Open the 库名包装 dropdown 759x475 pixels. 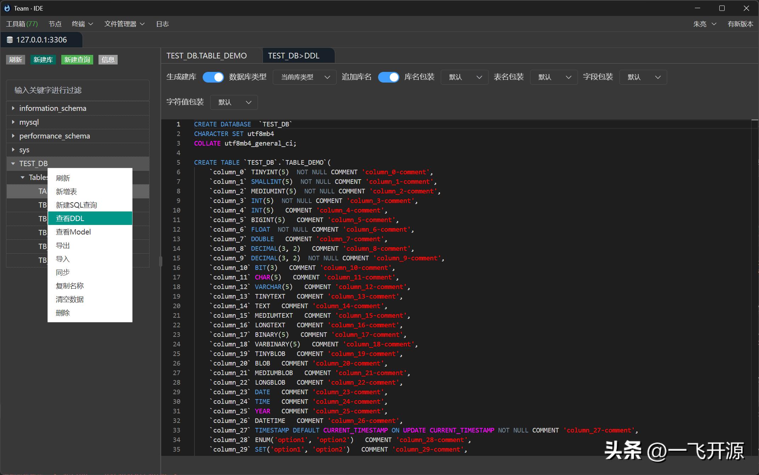(x=464, y=77)
